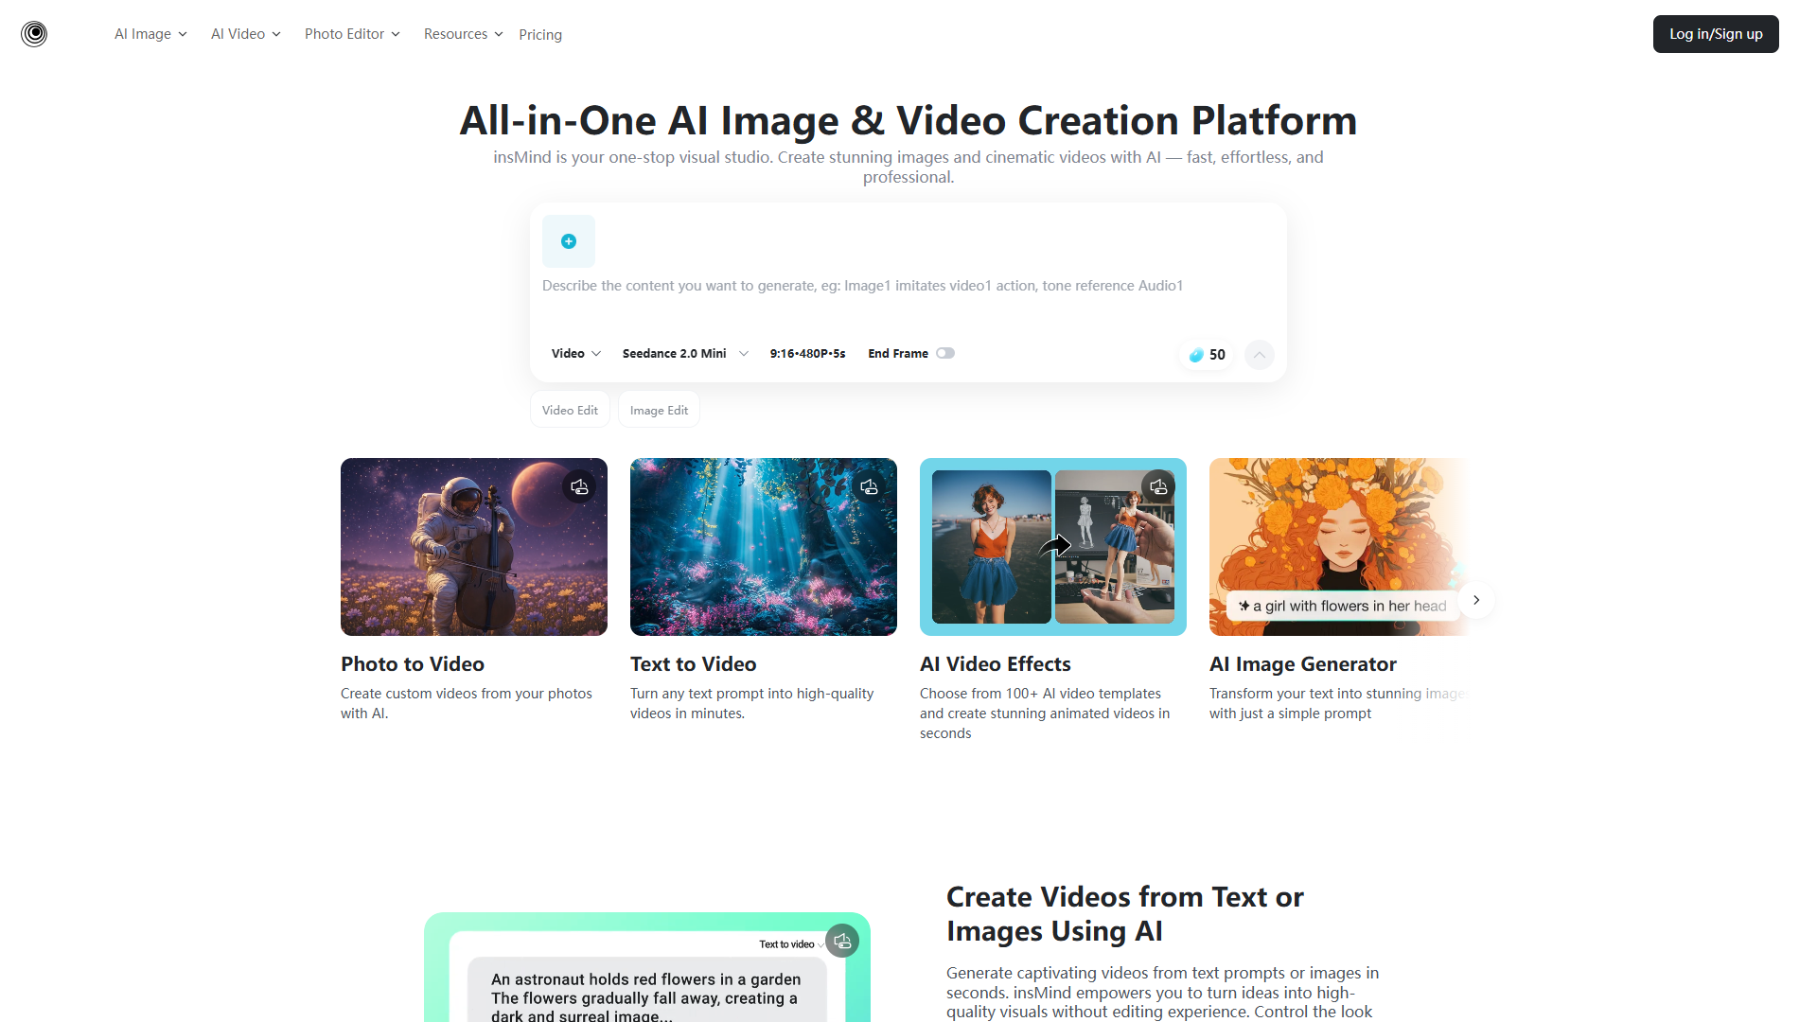This screenshot has height=1022, width=1817.
Task: Open 9:16·480P·5s output settings
Action: [807, 353]
